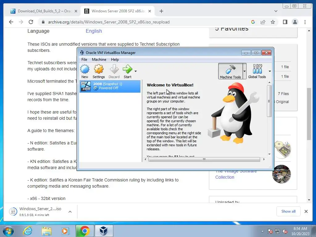
Task: Click the site lock icon
Action: click(43, 22)
